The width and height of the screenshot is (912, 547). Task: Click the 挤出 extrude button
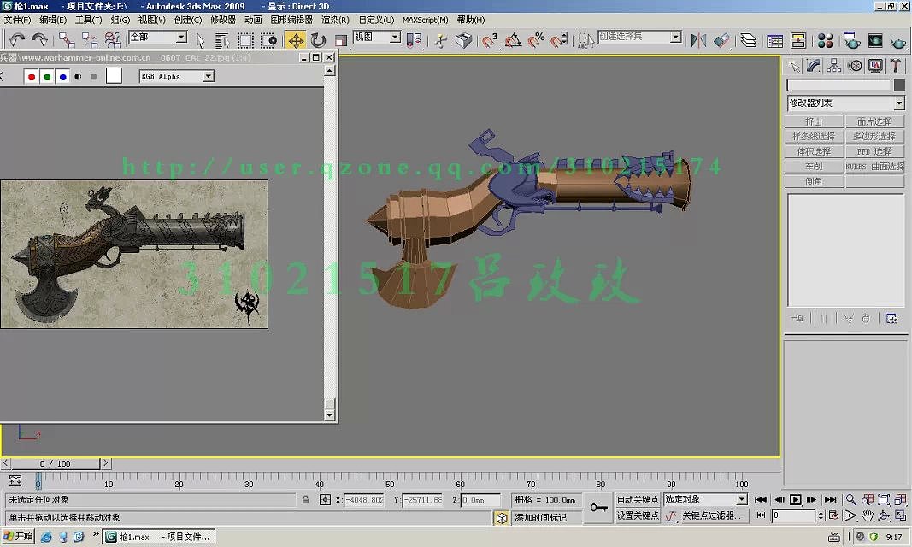(x=814, y=121)
